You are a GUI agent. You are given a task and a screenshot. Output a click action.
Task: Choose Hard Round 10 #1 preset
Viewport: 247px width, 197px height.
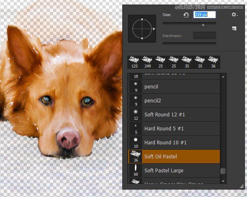click(174, 143)
